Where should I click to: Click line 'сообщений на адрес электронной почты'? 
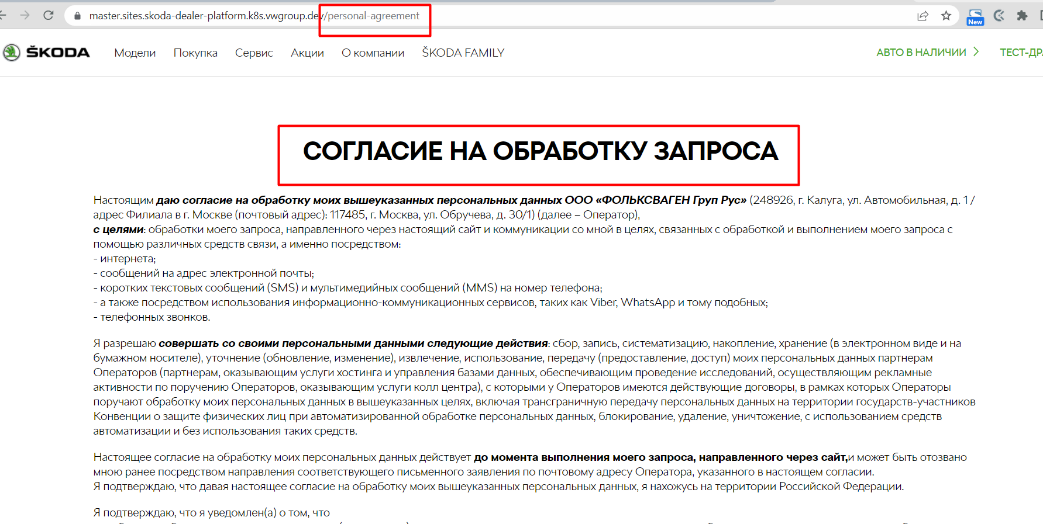point(207,273)
